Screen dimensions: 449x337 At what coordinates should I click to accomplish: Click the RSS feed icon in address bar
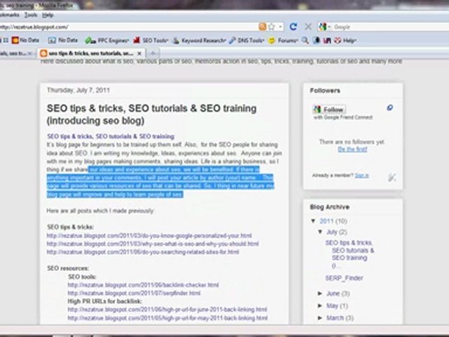coord(262,27)
